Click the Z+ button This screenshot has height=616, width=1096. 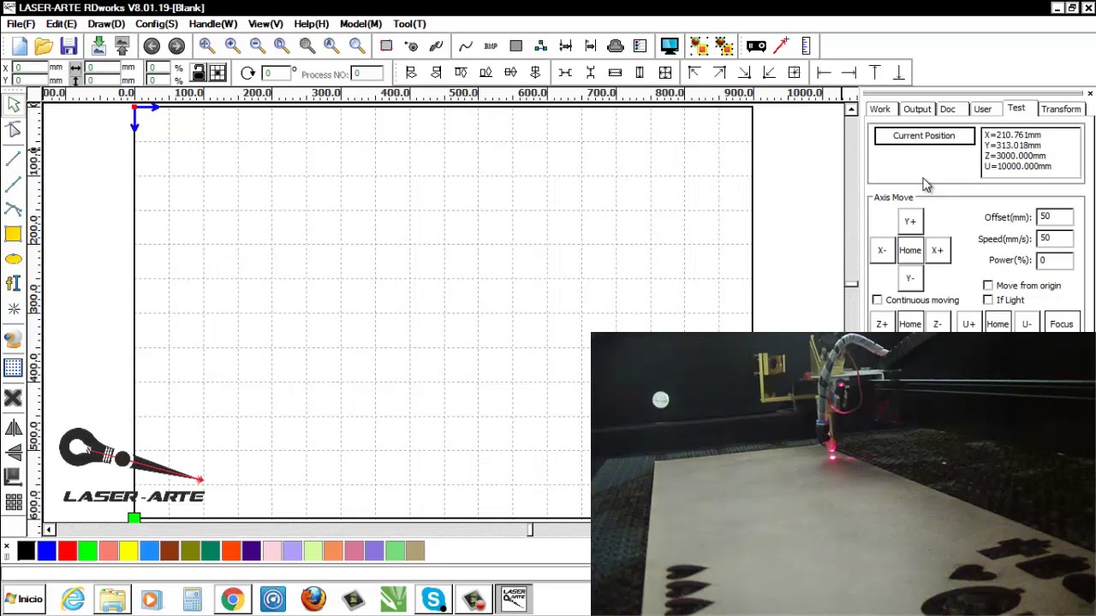pos(882,324)
